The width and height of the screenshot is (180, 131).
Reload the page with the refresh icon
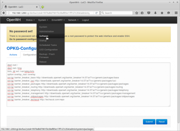pos(96,13)
